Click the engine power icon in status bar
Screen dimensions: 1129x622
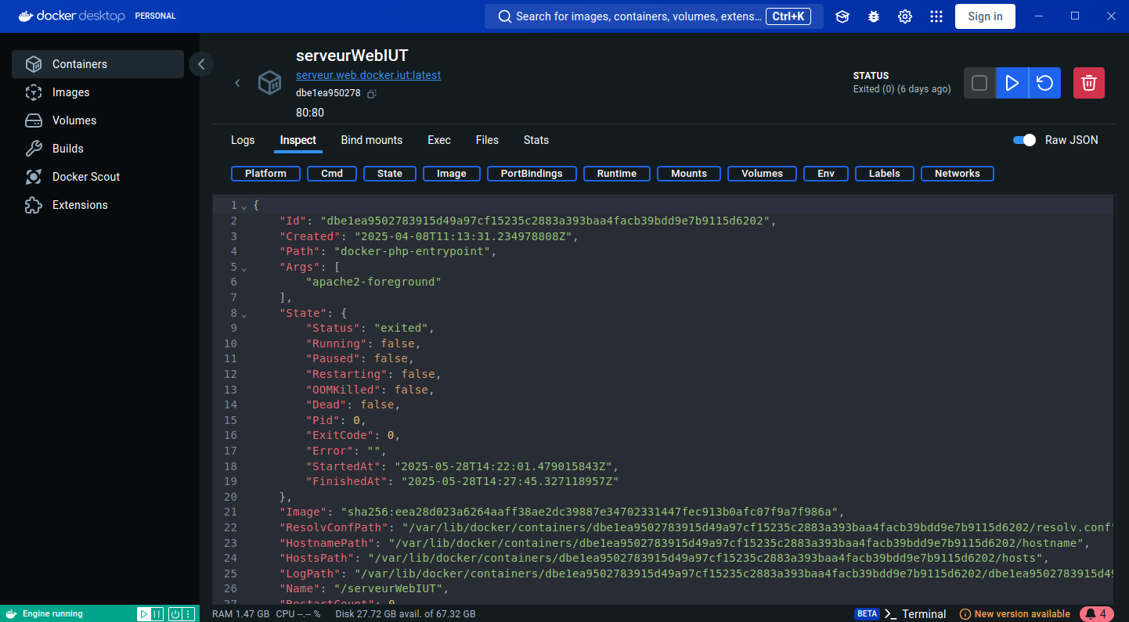175,614
